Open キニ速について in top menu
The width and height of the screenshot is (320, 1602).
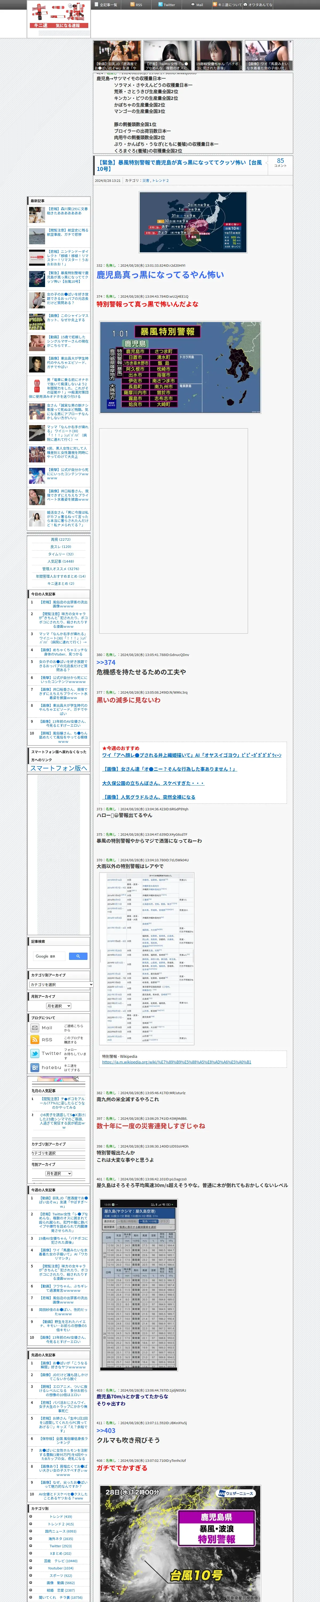tap(230, 5)
